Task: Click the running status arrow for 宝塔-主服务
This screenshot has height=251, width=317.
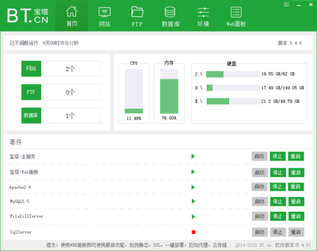Action: click(x=193, y=156)
